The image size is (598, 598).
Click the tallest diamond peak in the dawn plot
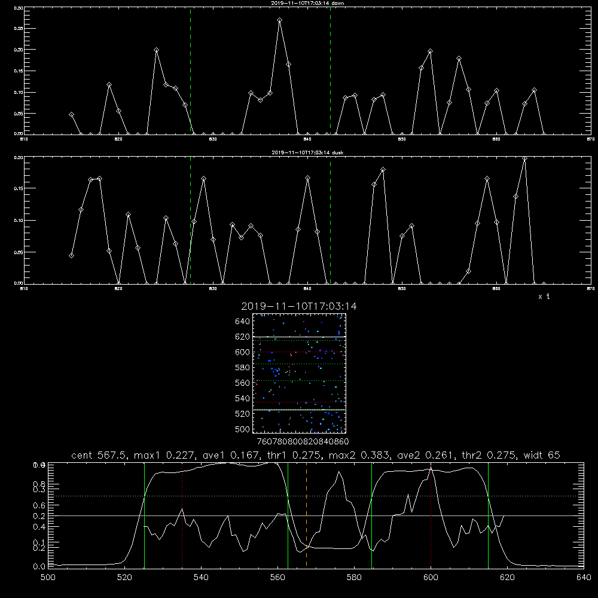pos(279,20)
